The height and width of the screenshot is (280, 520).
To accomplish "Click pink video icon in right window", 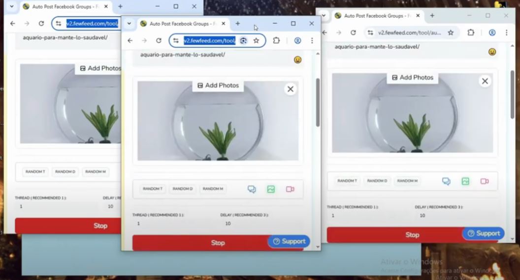I will point(485,181).
